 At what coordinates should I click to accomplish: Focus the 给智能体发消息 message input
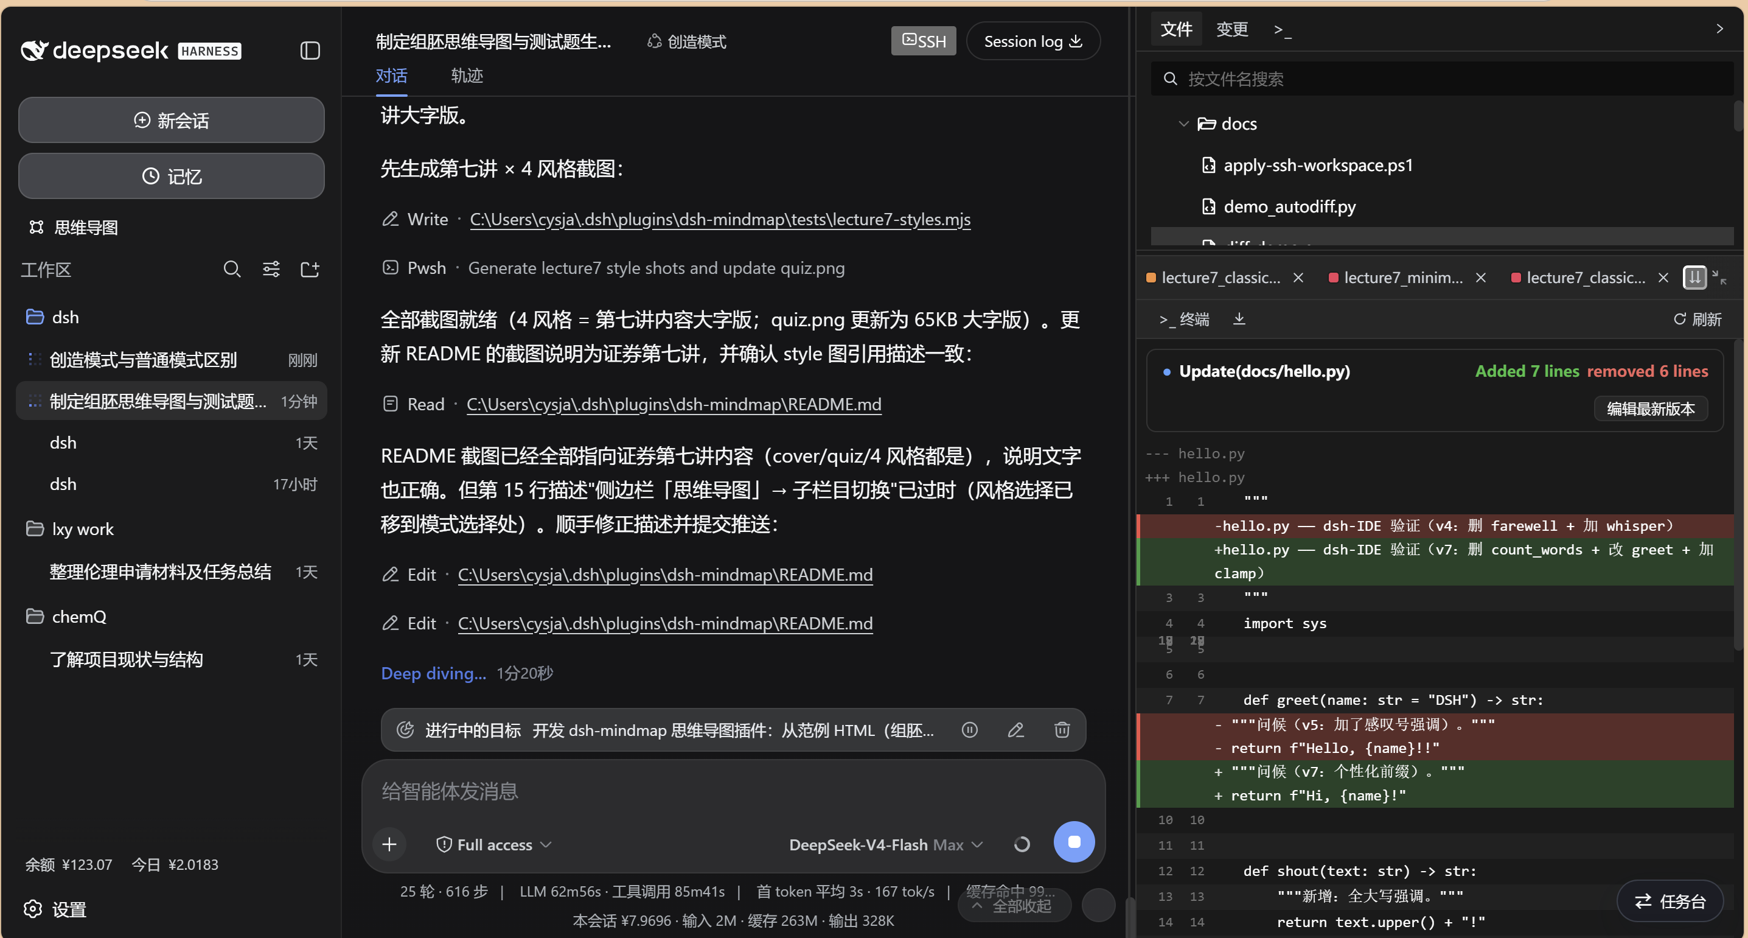733,791
